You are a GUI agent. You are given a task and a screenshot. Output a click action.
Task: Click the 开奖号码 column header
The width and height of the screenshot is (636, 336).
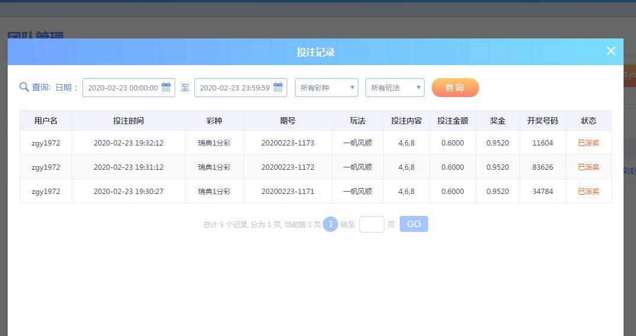coord(542,121)
